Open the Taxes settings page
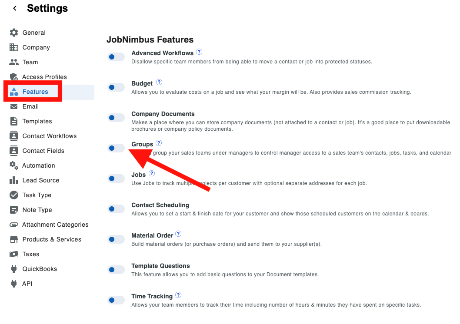Image resolution: width=460 pixels, height=324 pixels. pos(31,254)
